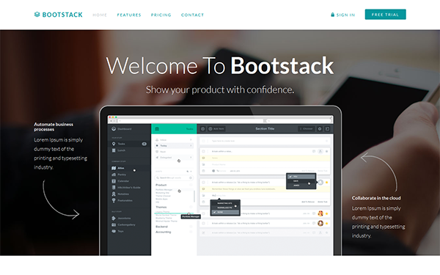Tick the Themes group checkbox

[191, 207]
